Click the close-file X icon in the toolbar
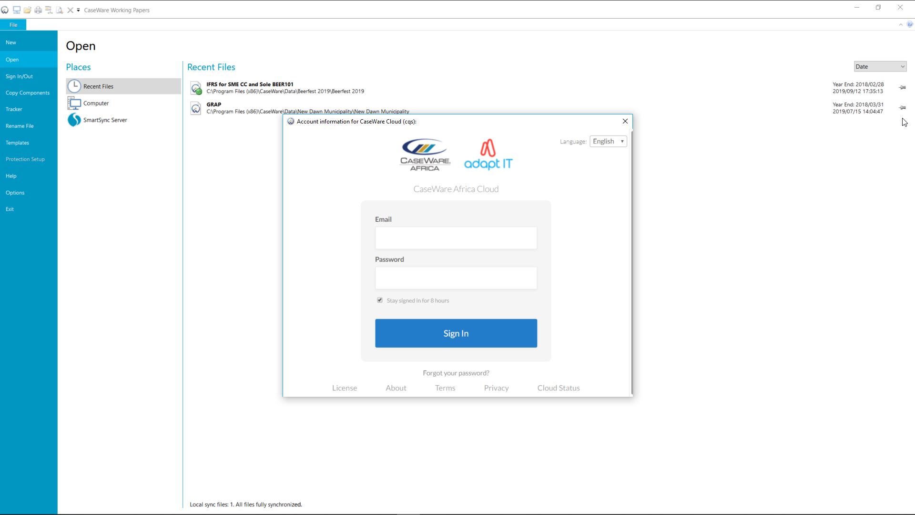Screen dimensions: 915x515 point(70,10)
